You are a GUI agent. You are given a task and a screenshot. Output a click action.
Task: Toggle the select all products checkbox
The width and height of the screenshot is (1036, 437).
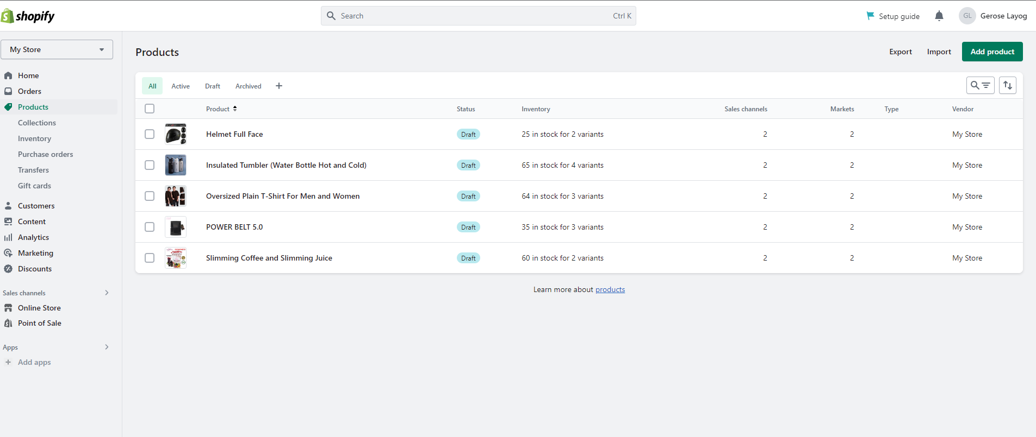[x=150, y=109]
